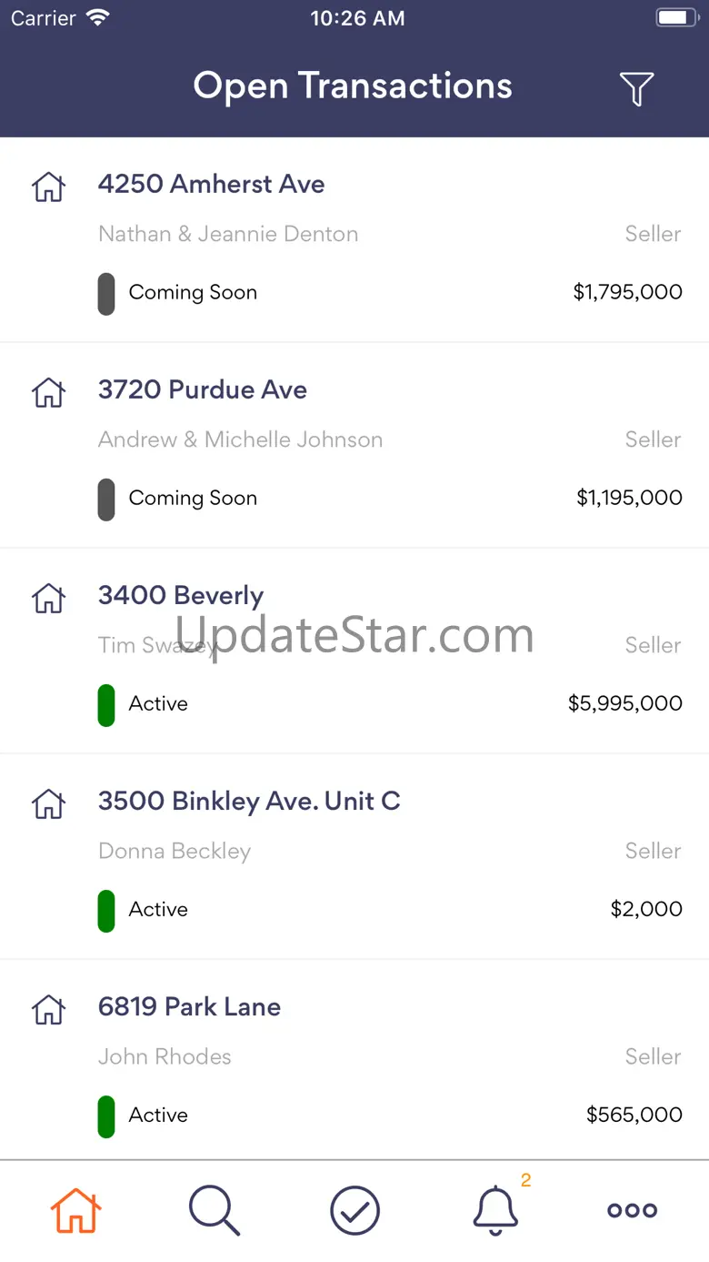Open 3500 Binkley Ave. Unit C
709x1262 pixels.
(249, 801)
